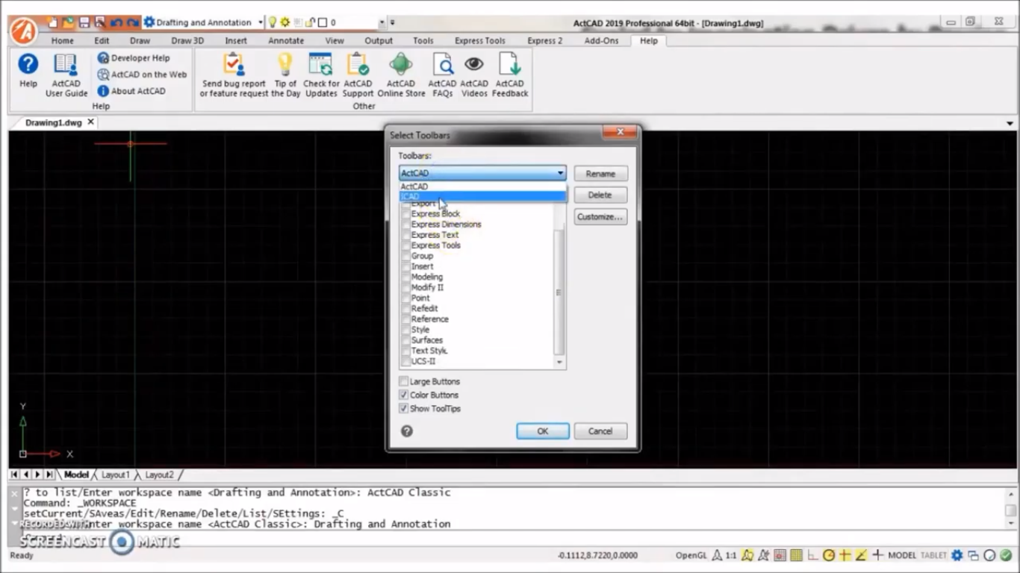
Task: Check the Large Buttons checkbox
Action: point(404,381)
